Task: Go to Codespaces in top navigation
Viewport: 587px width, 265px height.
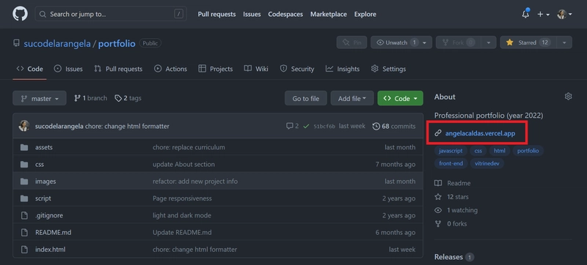Action: pos(285,14)
